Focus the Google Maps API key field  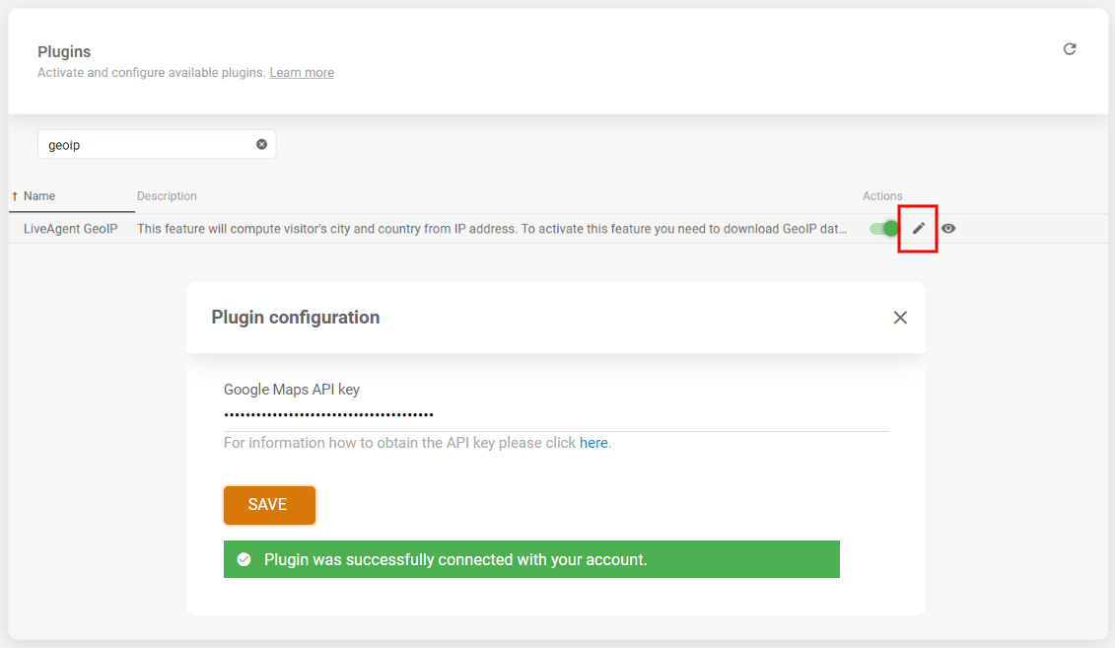pyautogui.click(x=556, y=414)
